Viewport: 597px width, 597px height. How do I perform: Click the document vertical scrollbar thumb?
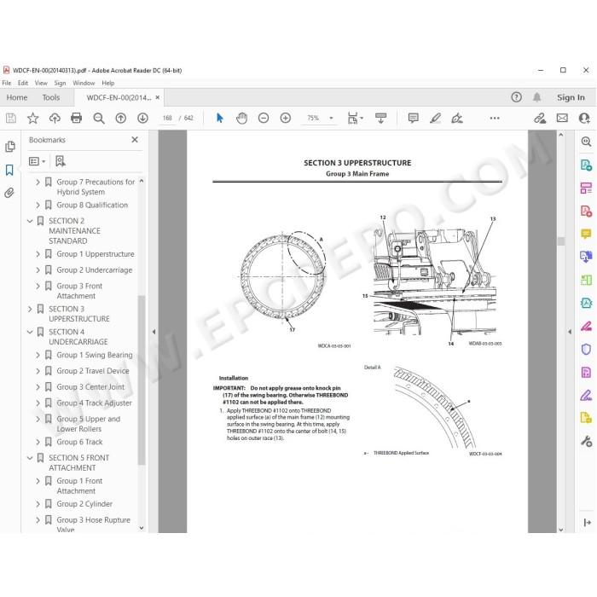coord(561,241)
